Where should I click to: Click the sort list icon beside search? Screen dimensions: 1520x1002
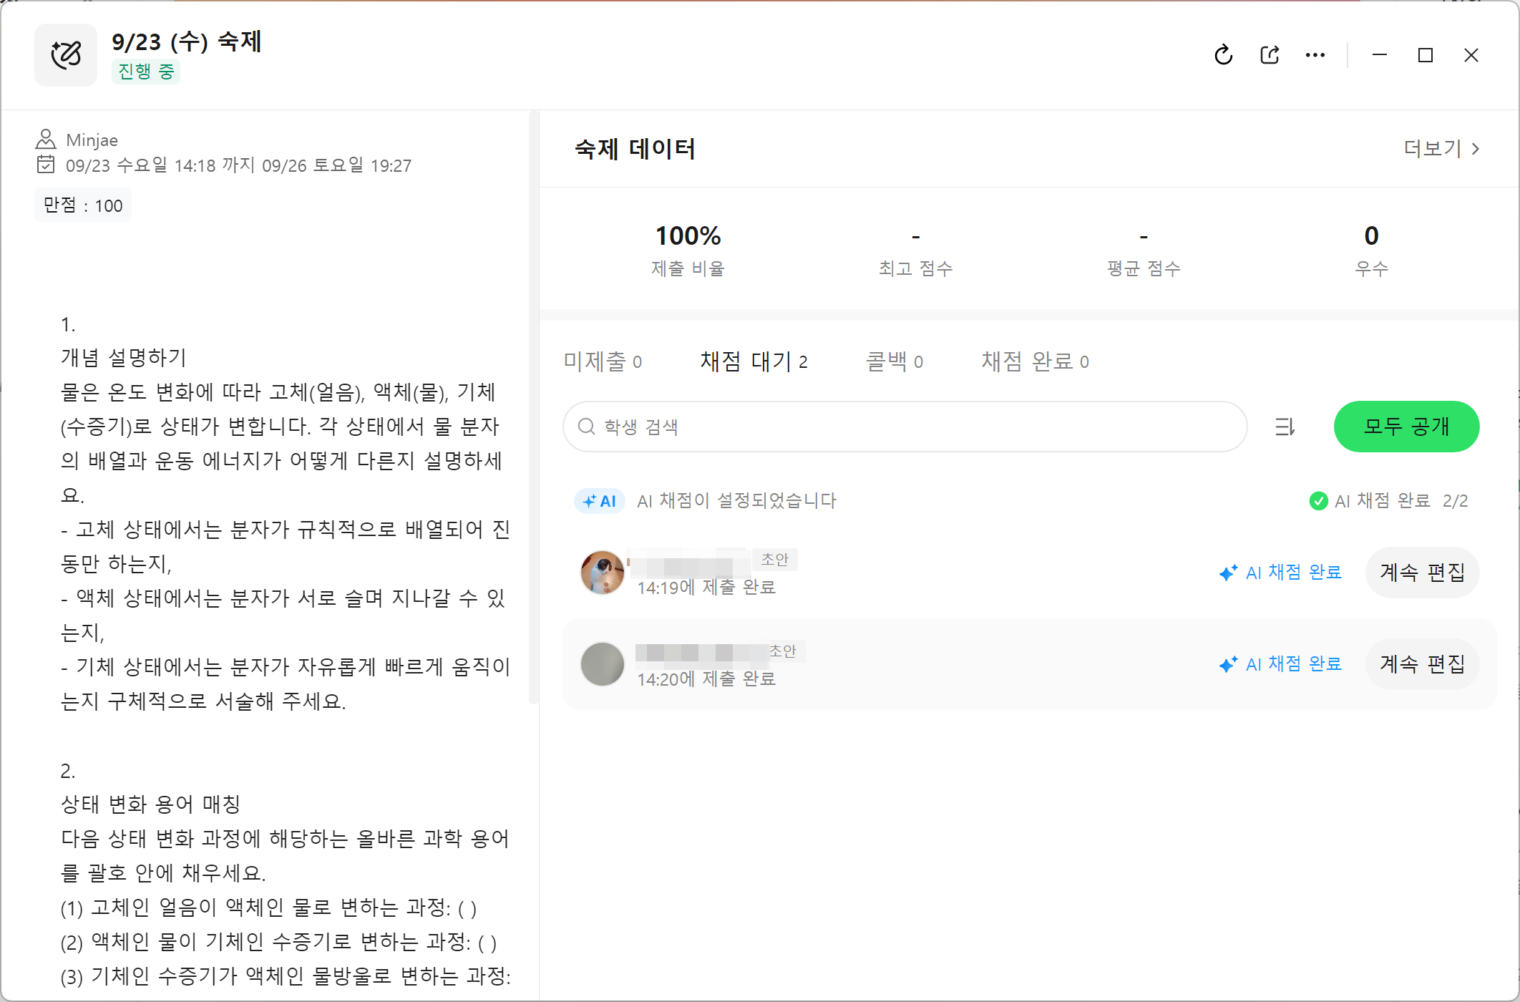(x=1285, y=427)
